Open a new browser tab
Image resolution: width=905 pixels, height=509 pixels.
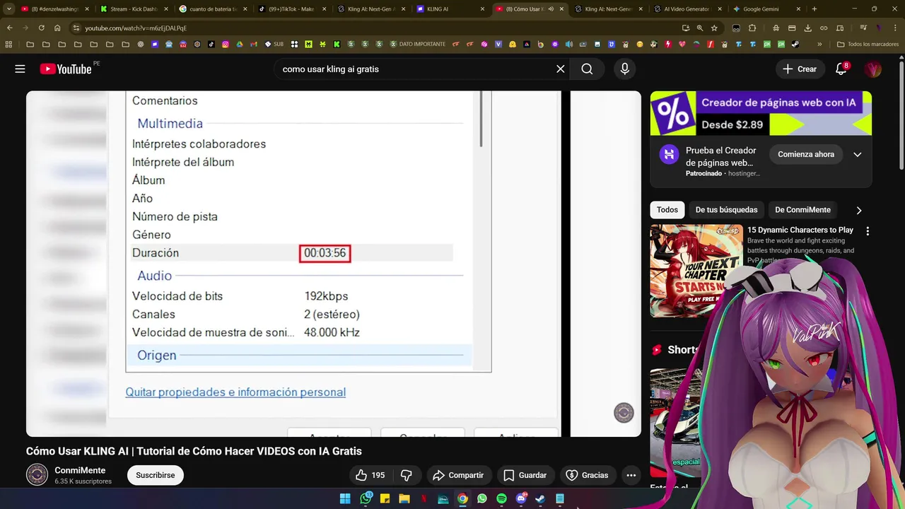814,9
